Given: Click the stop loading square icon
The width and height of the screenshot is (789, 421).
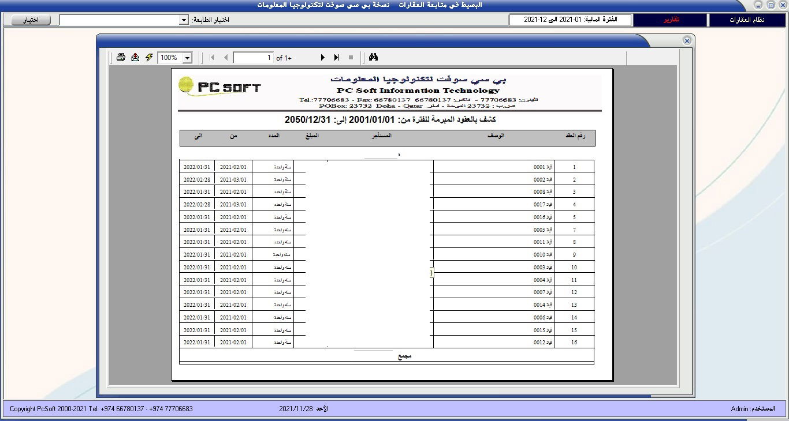Looking at the screenshot, I should [x=351, y=57].
